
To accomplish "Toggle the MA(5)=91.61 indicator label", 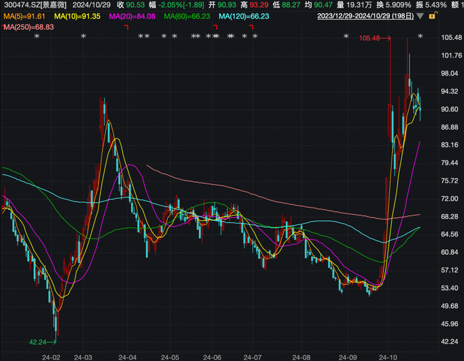I will pos(24,16).
